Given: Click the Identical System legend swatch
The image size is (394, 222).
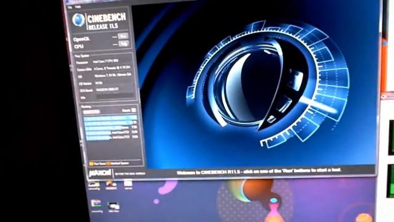Looking at the screenshot, I should click(108, 163).
